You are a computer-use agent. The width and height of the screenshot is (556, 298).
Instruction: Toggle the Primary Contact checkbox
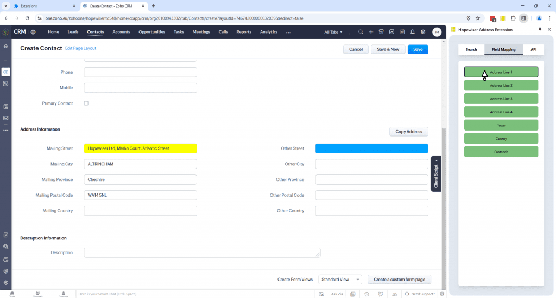click(86, 103)
